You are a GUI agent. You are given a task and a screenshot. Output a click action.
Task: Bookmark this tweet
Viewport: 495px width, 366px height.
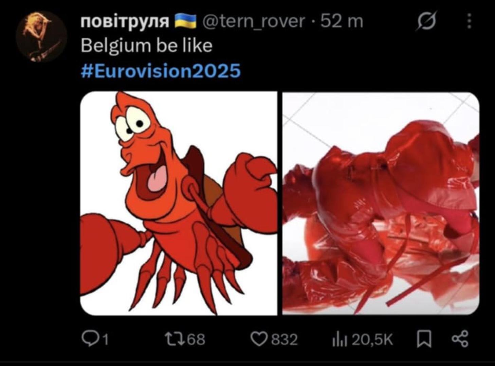tap(424, 339)
